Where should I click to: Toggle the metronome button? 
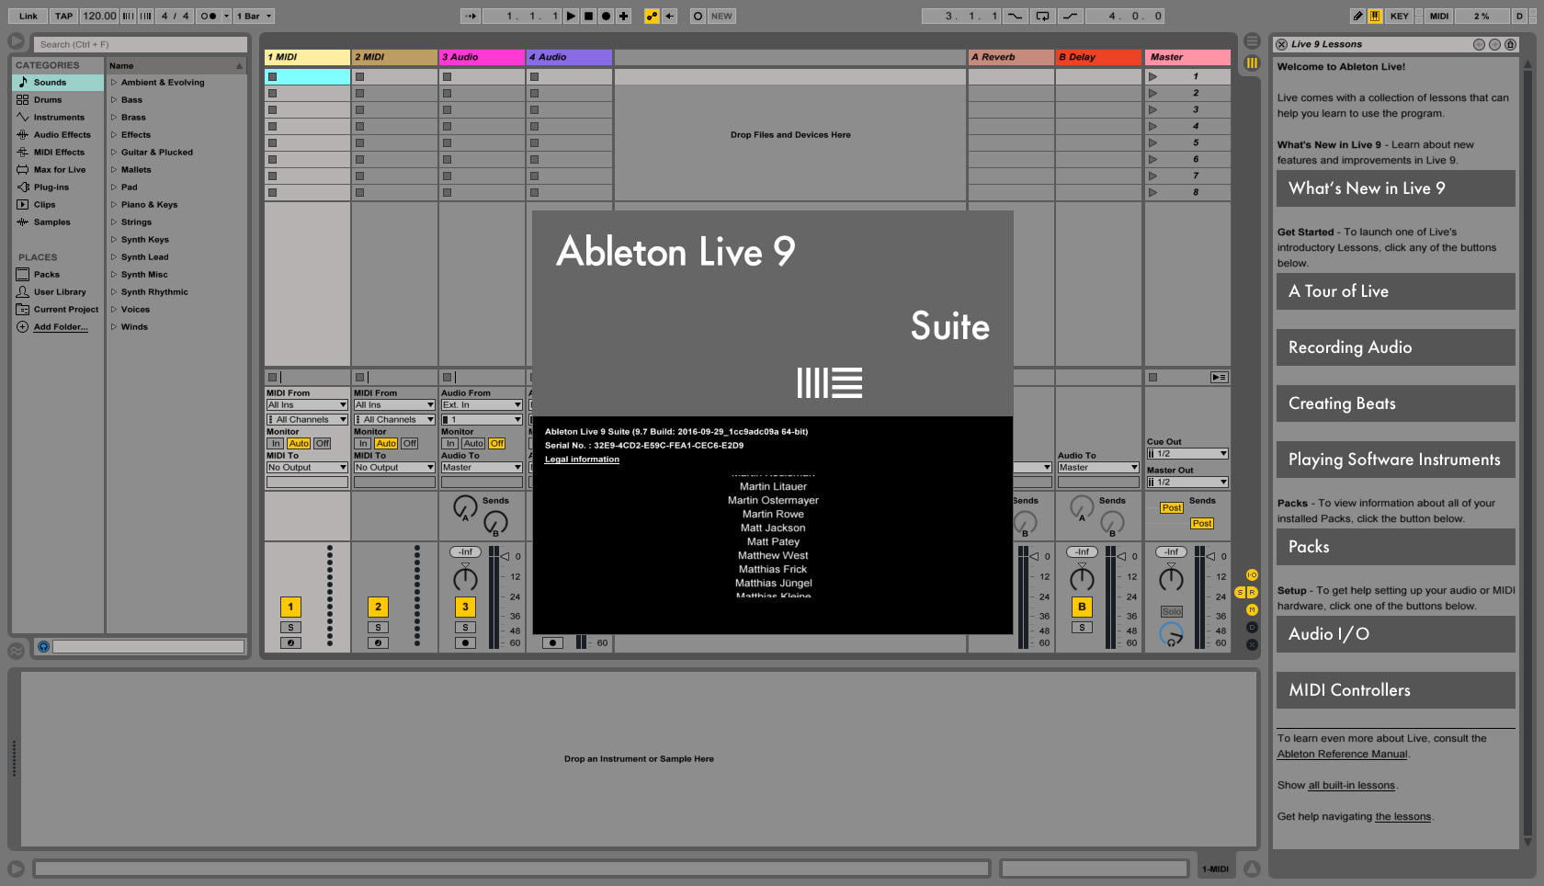(x=209, y=16)
